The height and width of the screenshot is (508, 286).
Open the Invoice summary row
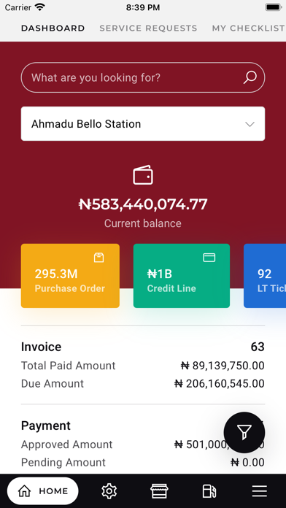pos(143,365)
